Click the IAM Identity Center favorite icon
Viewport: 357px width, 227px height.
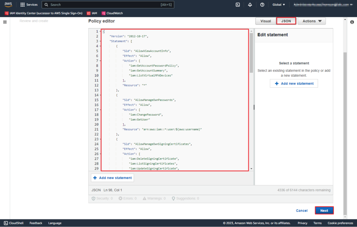point(7,13)
